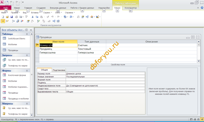Image resolution: width=204 pixels, height=122 pixels.
Task: Collapse the Таблицы group
Action: [x=27, y=34]
